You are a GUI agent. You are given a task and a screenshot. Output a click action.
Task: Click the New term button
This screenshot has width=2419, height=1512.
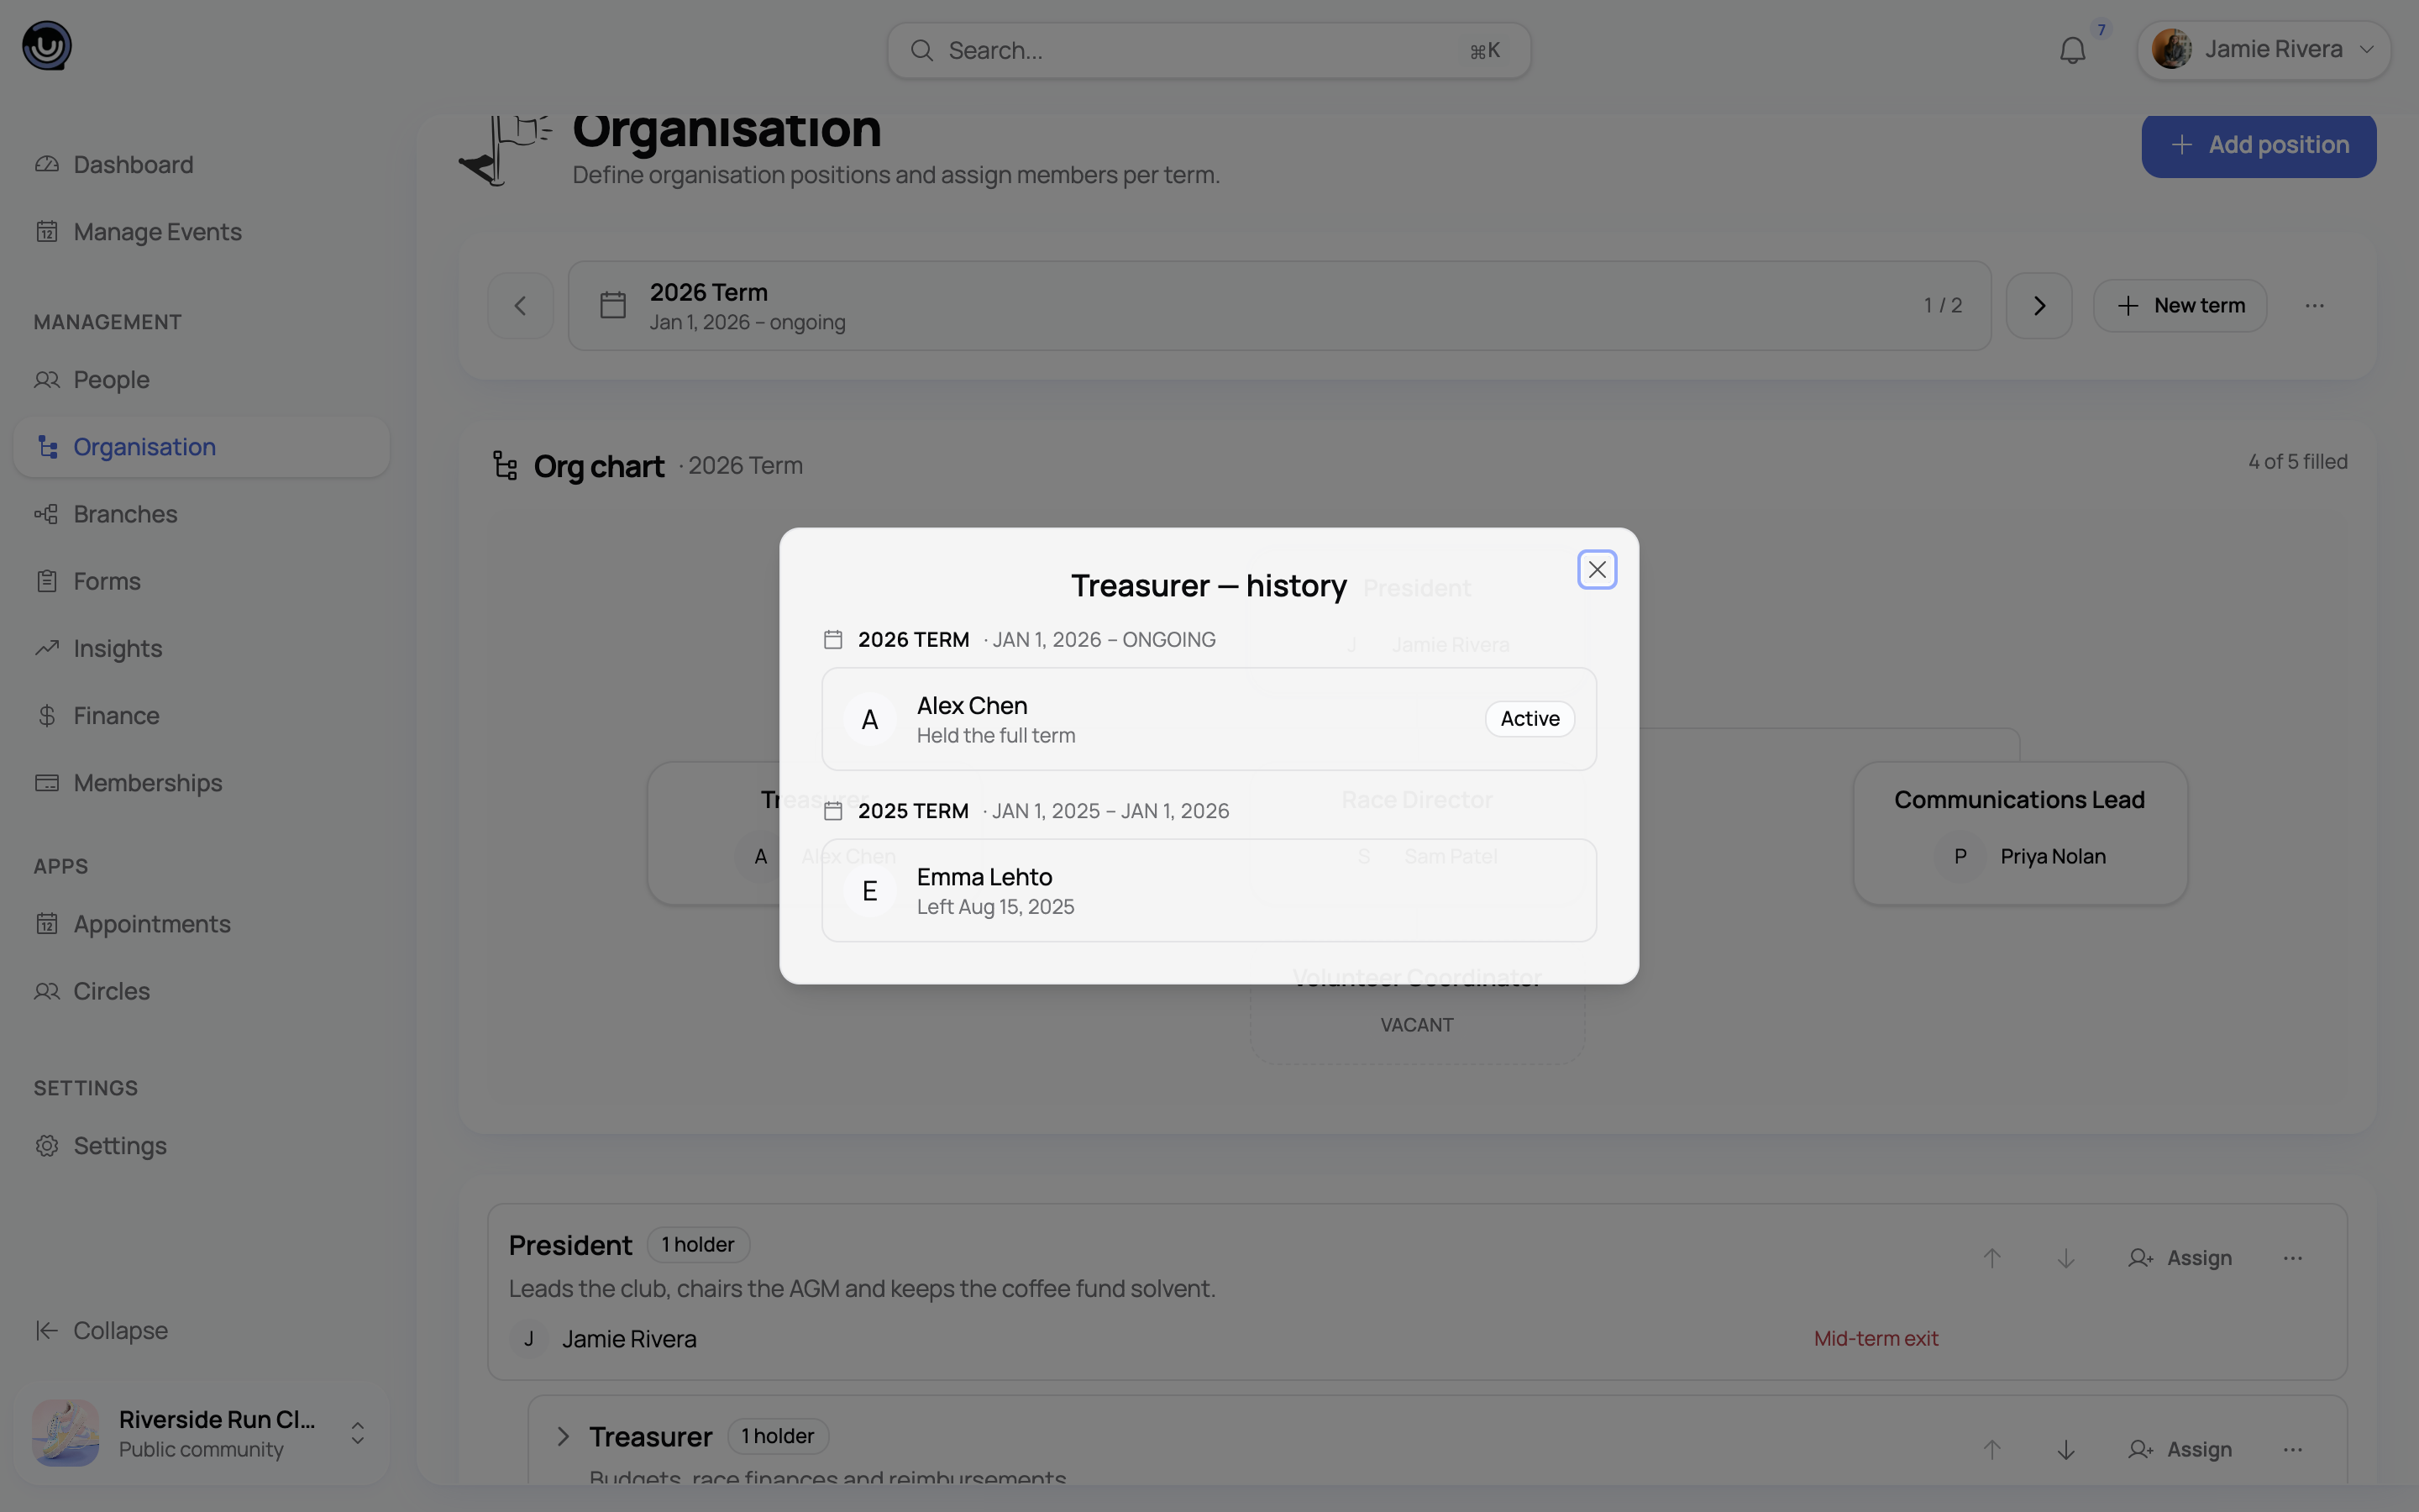(x=2179, y=306)
